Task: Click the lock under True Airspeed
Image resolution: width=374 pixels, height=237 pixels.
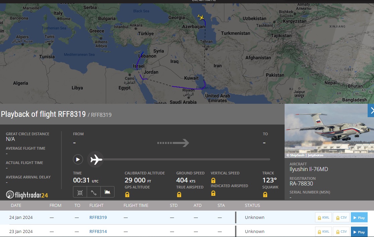Action: (179, 194)
